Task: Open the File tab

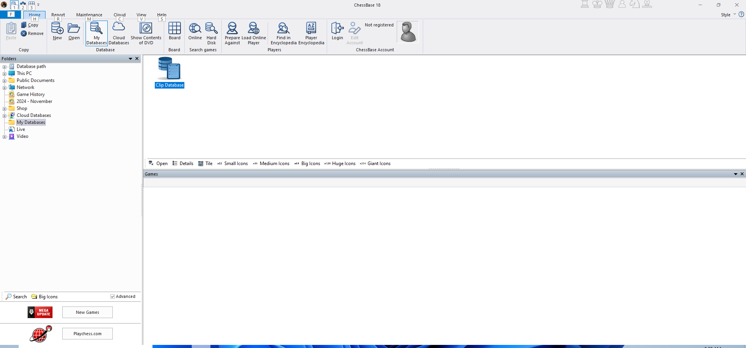Action: click(11, 15)
